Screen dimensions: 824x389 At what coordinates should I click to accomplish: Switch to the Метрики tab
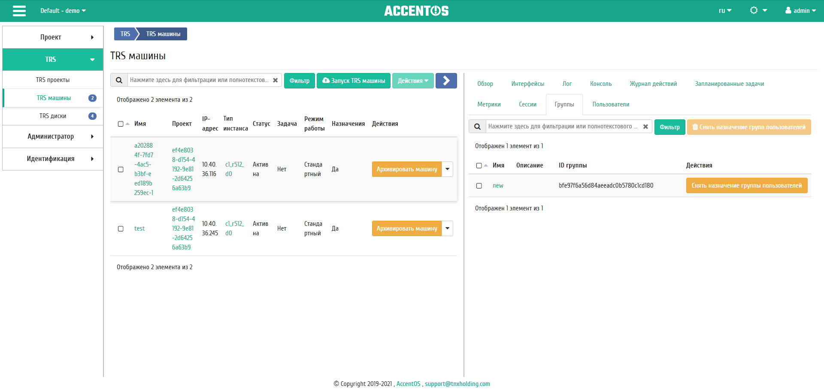pos(489,104)
